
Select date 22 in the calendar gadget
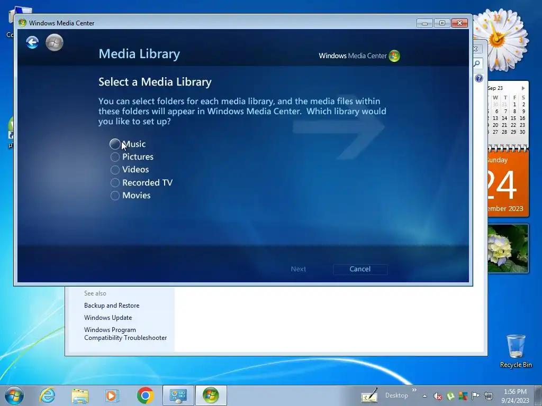(x=513, y=125)
